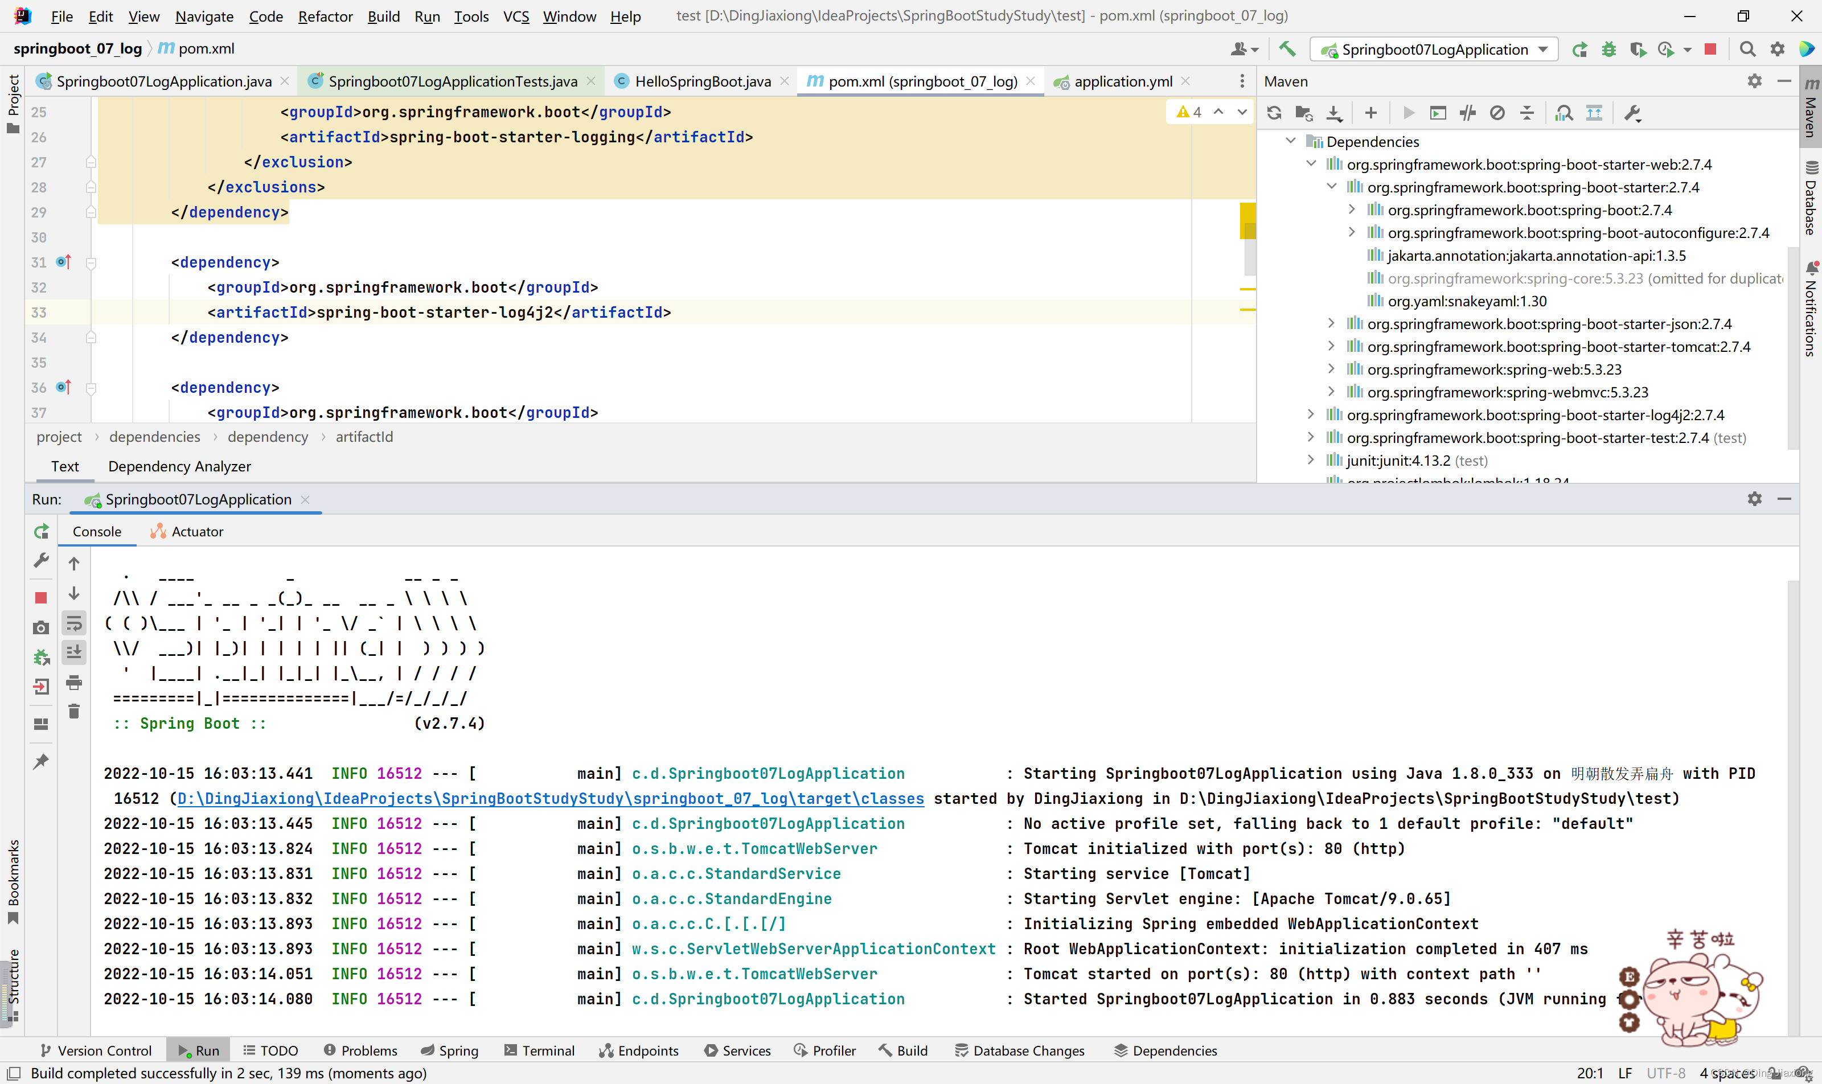Collapse spring-boot-starter-web:2.7.4 node
The width and height of the screenshot is (1822, 1084).
click(x=1311, y=163)
